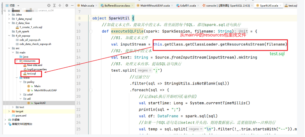Click the 草稿文件和控制台 scratches icon

coord(10,124)
